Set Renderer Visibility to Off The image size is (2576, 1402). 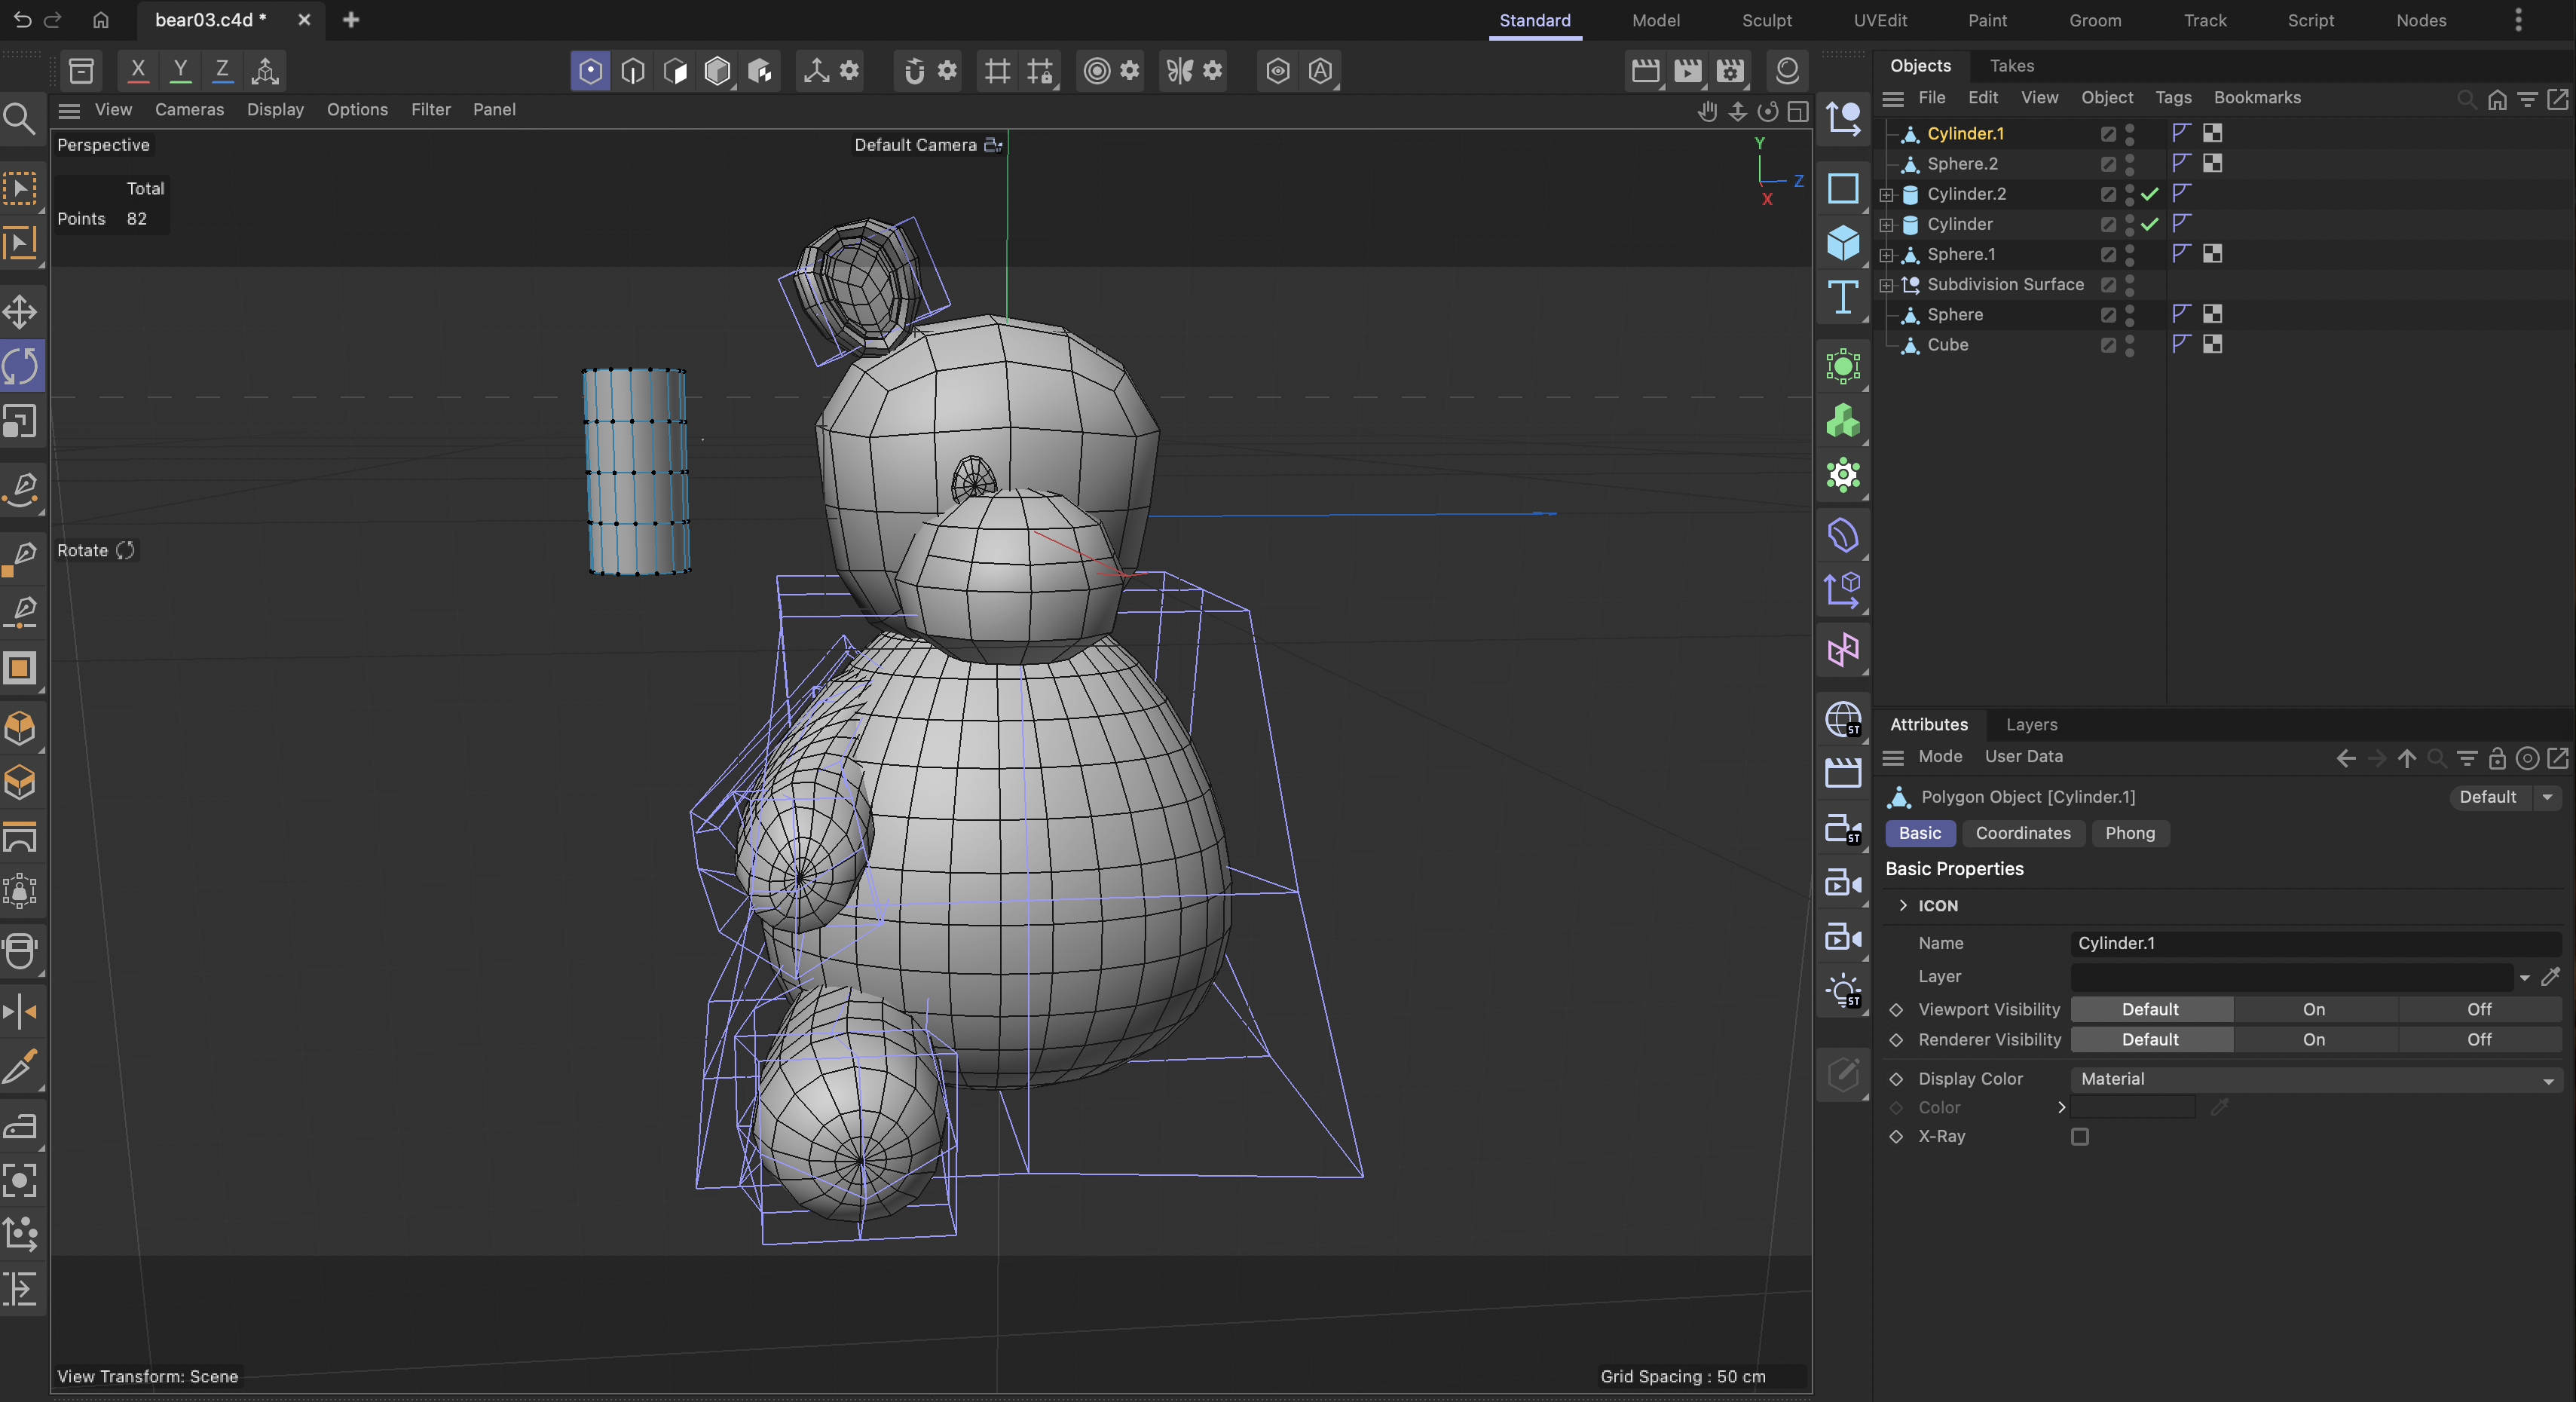(2479, 1039)
